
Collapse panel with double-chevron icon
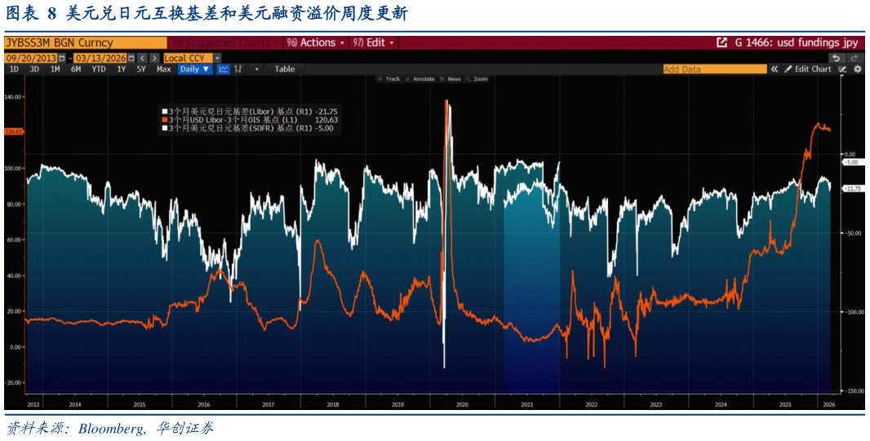(x=775, y=69)
